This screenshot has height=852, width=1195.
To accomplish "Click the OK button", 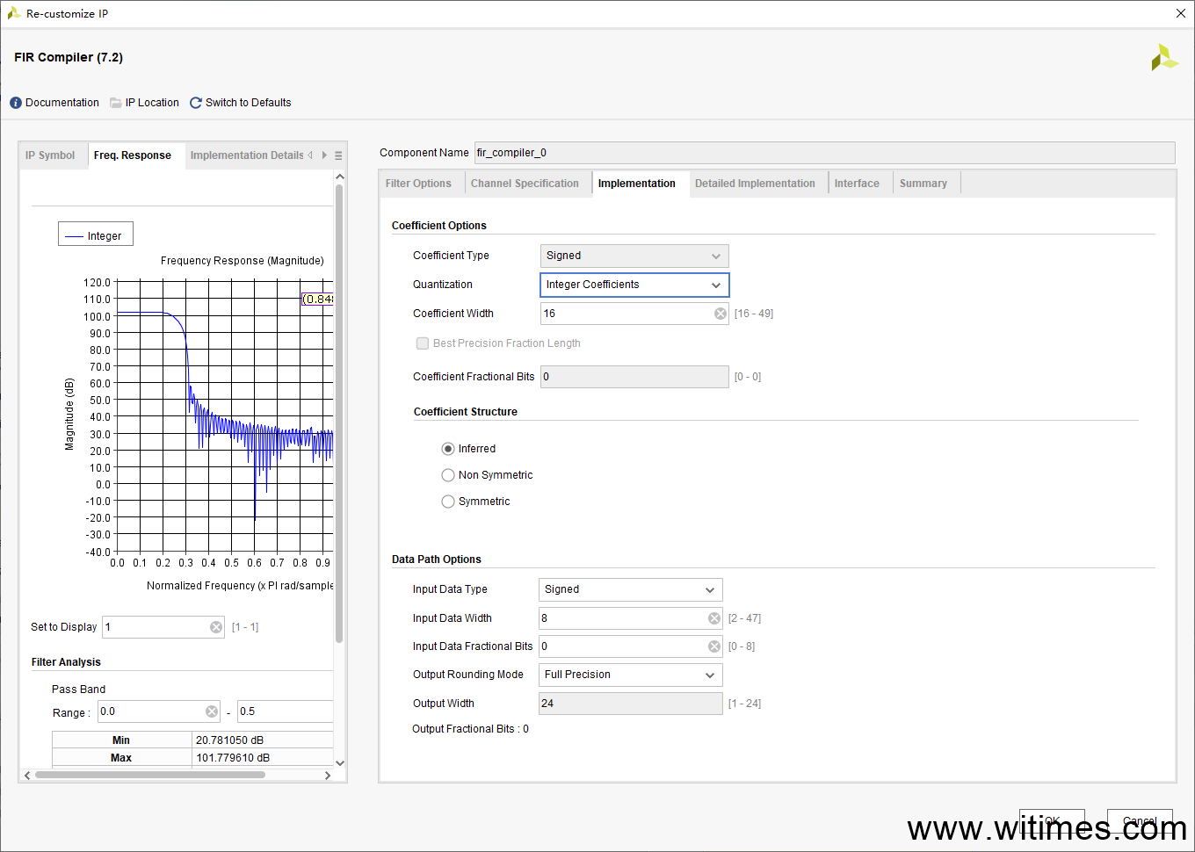I will click(x=1052, y=822).
